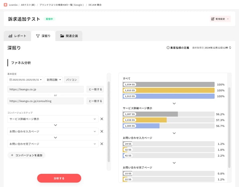
Task: Delete the お問い合わせ完了ページ step
Action: [x=102, y=144]
